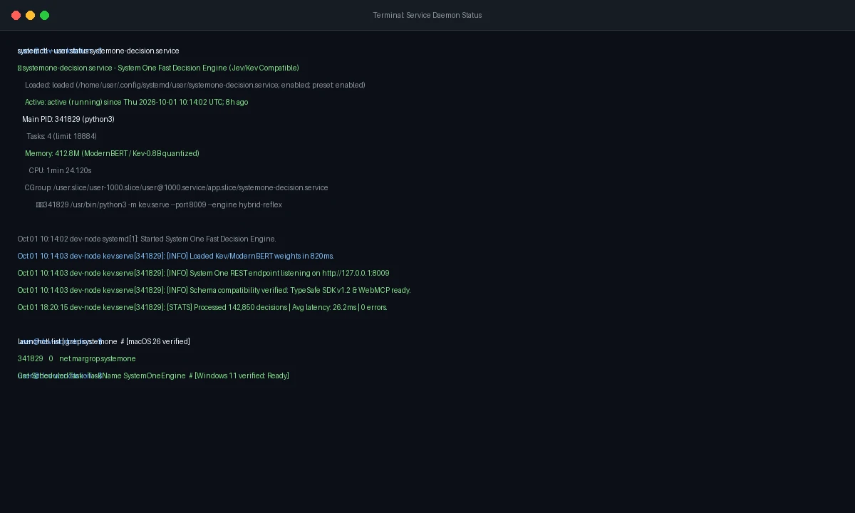Select the 'net.margrop.systemone' output line
This screenshot has height=513, width=855.
(77, 359)
